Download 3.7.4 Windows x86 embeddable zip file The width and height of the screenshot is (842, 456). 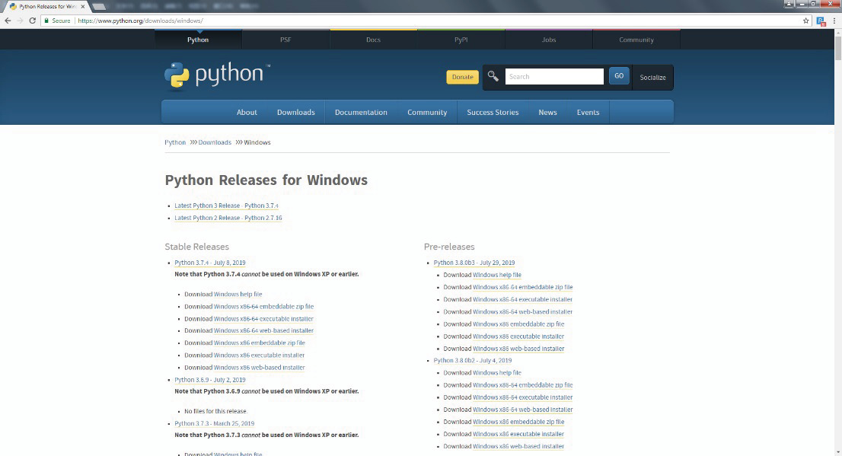(x=260, y=343)
